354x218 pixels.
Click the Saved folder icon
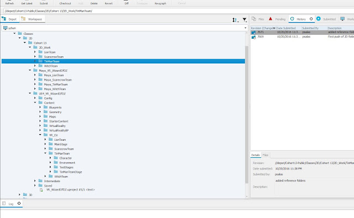tap(40, 185)
